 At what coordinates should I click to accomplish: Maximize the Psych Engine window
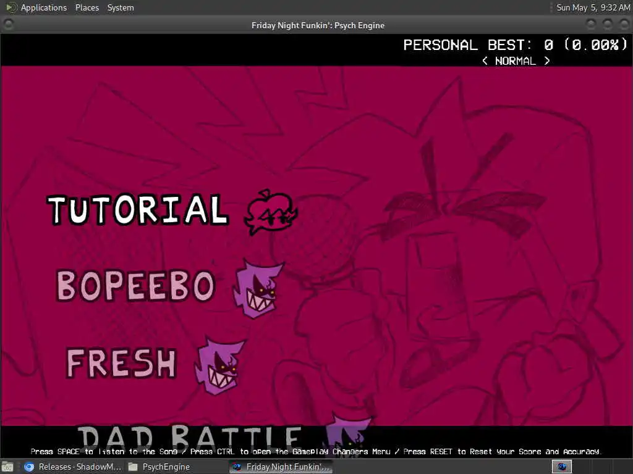pos(608,25)
